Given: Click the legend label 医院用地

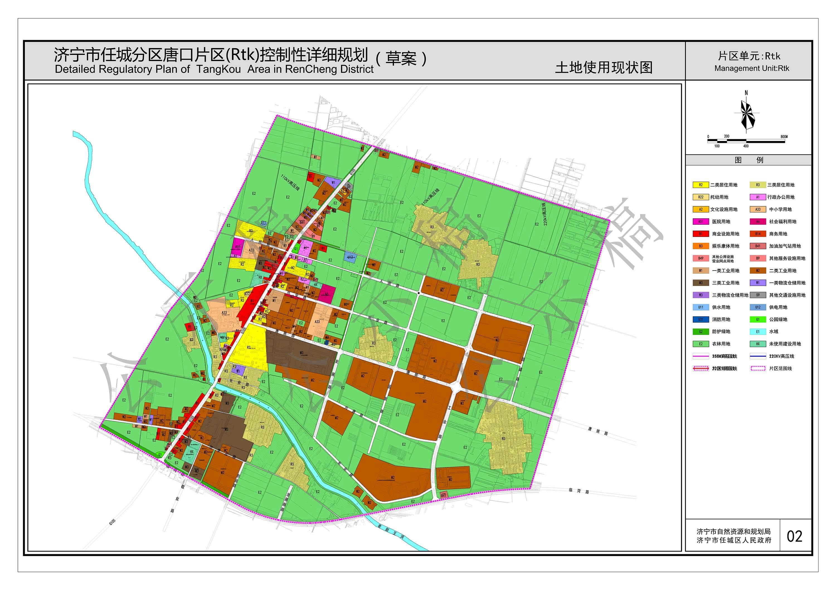Looking at the screenshot, I should [721, 222].
